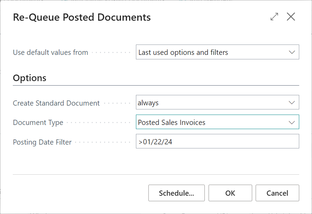Select the 'Document Type' field label

point(38,123)
